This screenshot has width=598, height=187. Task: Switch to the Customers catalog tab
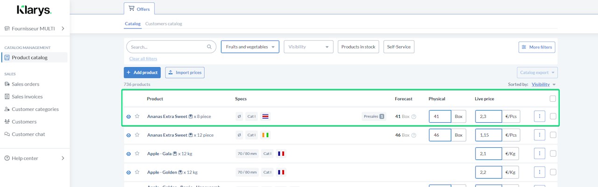click(x=164, y=24)
